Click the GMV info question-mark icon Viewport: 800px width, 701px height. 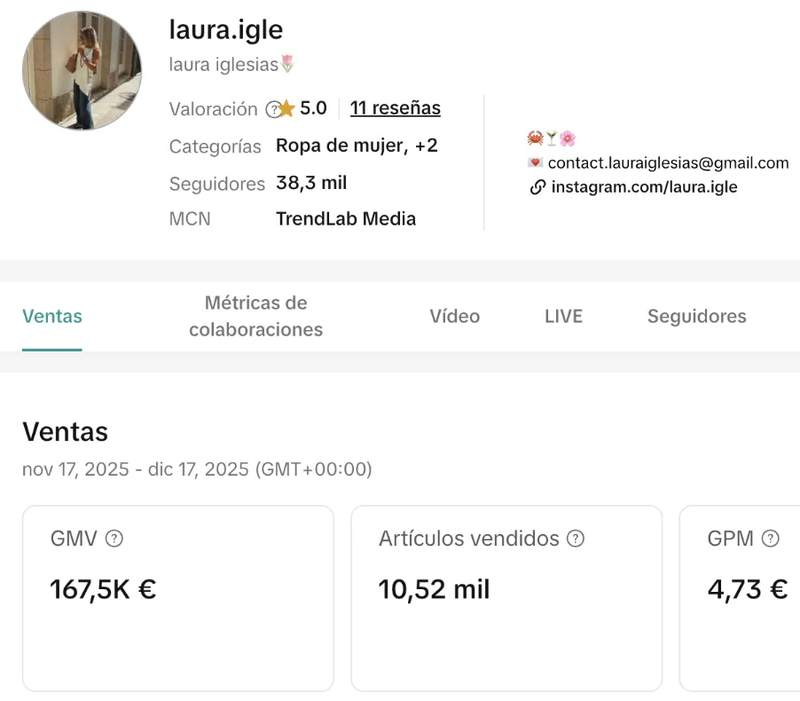pos(114,539)
